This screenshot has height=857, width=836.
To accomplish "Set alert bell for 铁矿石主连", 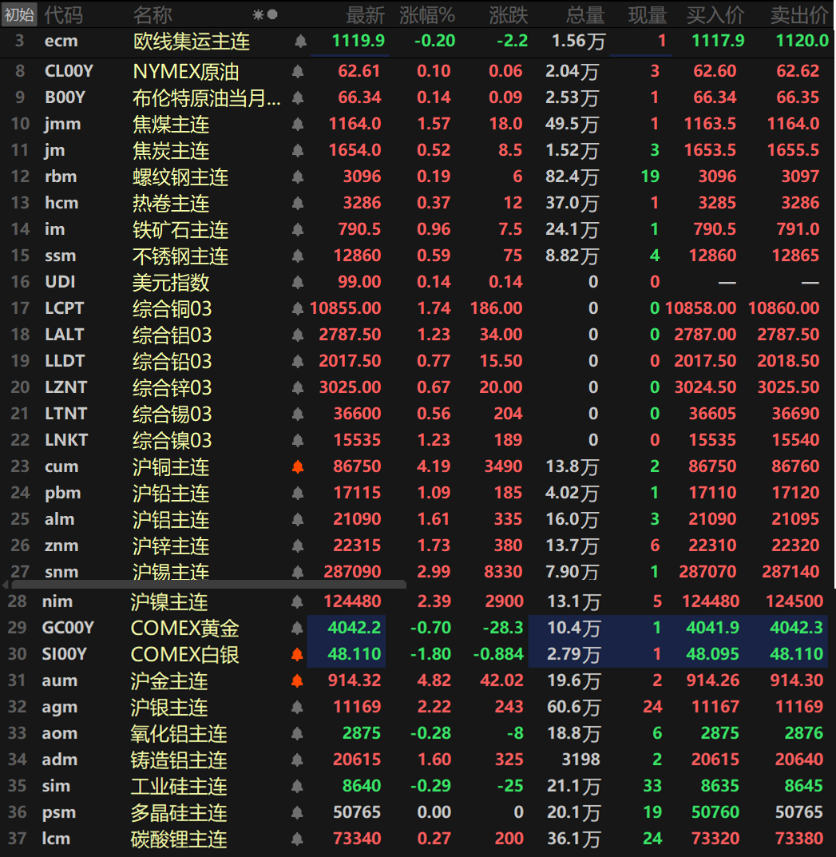I will click(x=298, y=229).
